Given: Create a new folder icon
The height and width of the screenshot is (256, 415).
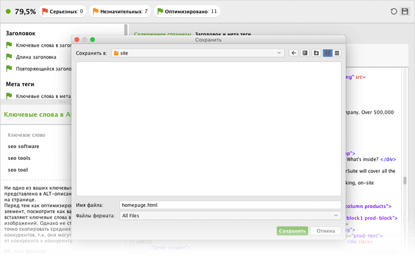Looking at the screenshot, I should coord(316,53).
